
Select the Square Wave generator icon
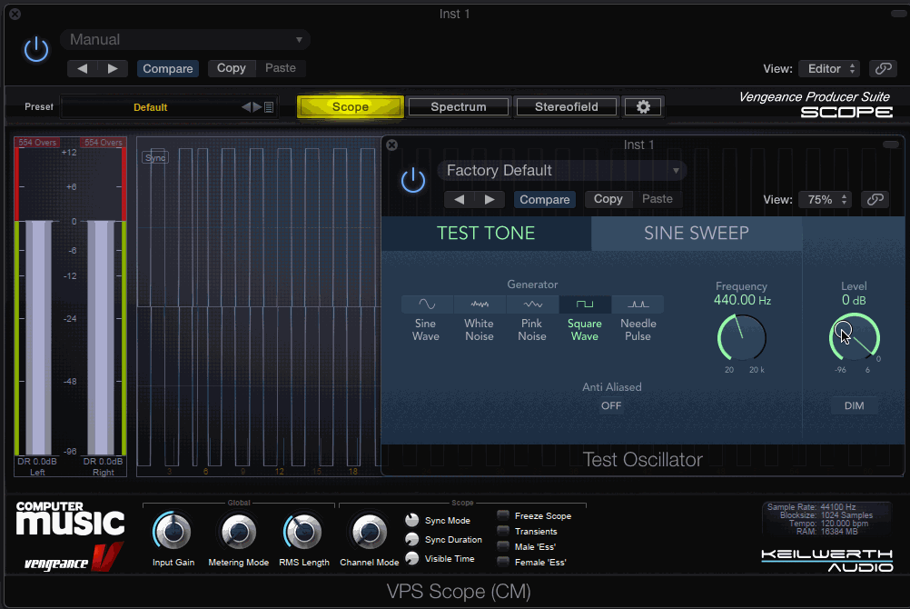coord(585,304)
